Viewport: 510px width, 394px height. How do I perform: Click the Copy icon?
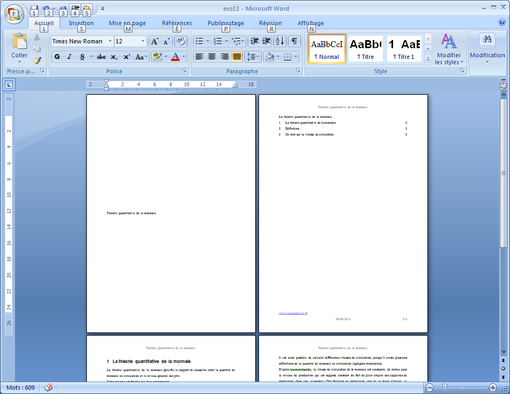(37, 49)
